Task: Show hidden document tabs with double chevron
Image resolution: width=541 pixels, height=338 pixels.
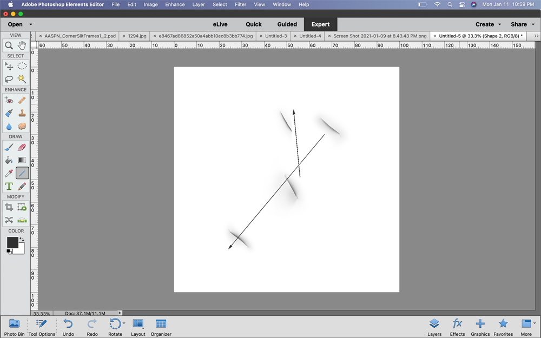Action: (x=537, y=36)
